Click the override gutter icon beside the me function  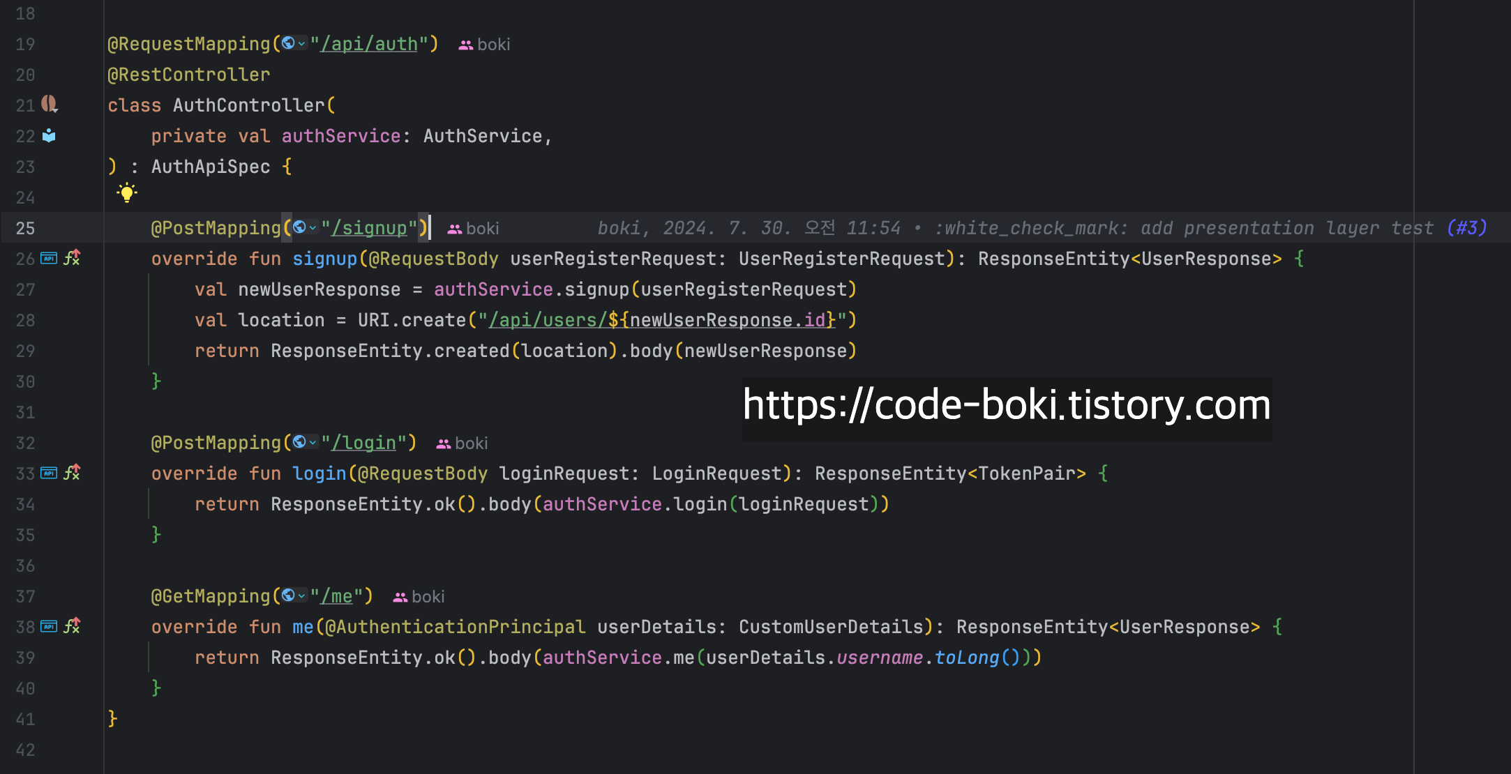72,626
